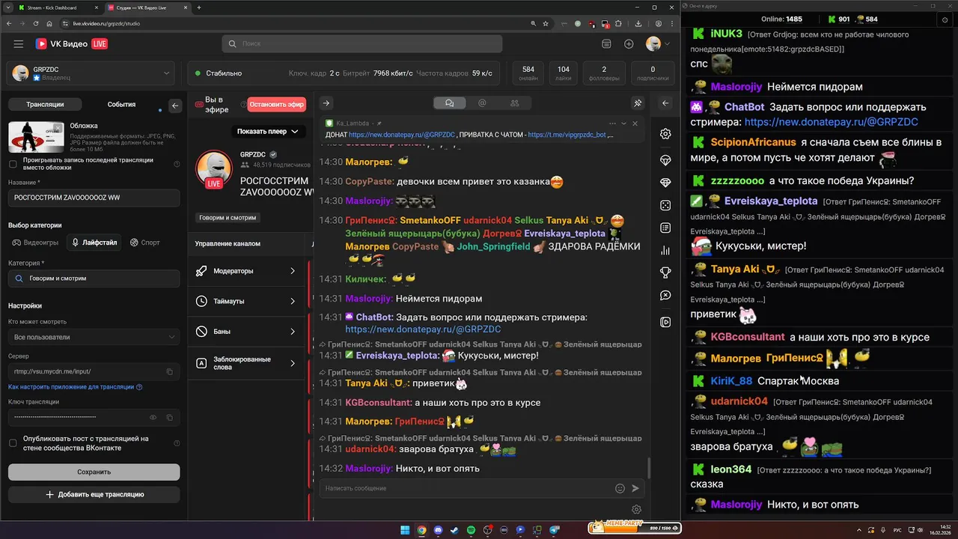Open Telegram from the taskbar
958x539 pixels.
(554, 530)
